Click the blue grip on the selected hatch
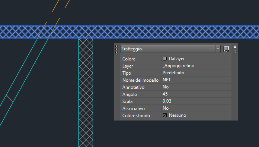259x147 pixels. (x=139, y=26)
